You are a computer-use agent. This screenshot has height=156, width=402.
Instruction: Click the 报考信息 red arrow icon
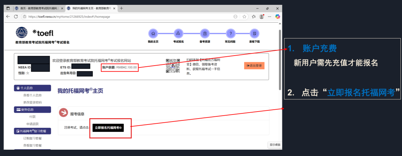point(63,113)
